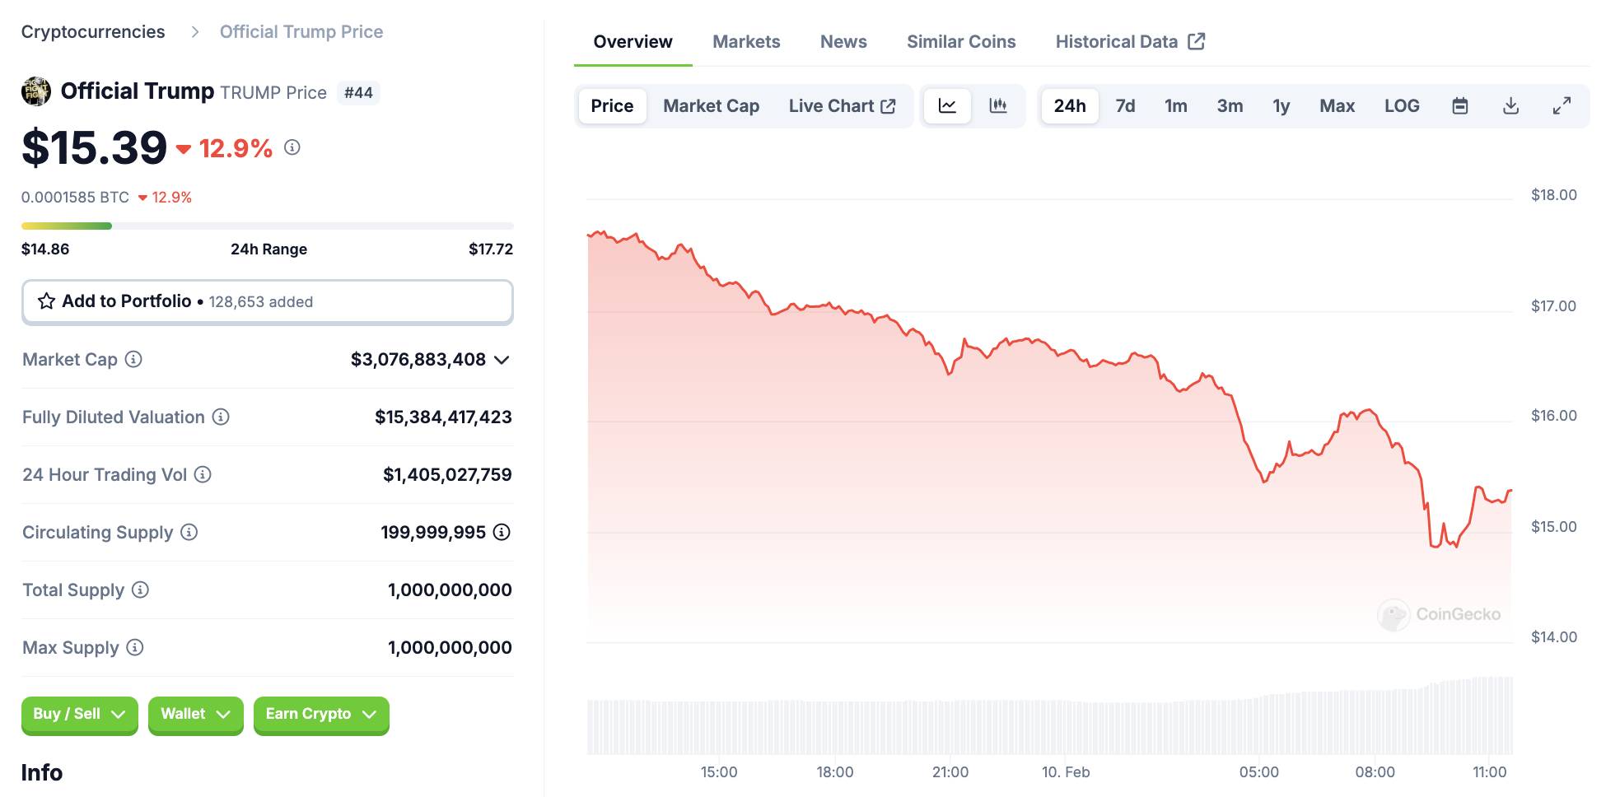Go to the Cryptocurrencies breadcrumb link
The height and width of the screenshot is (797, 1606).
93,32
